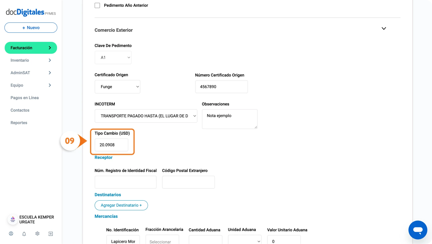Image resolution: width=432 pixels, height=244 pixels.
Task: Click the docDigitales logo
Action: [31, 12]
